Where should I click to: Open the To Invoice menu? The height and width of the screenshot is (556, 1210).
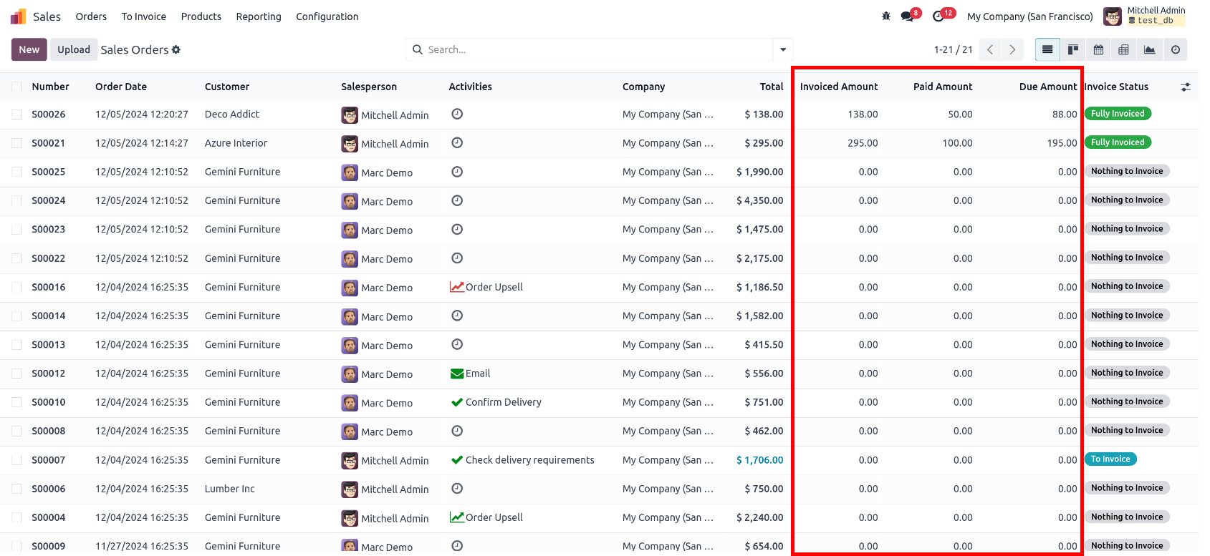pyautogui.click(x=143, y=16)
